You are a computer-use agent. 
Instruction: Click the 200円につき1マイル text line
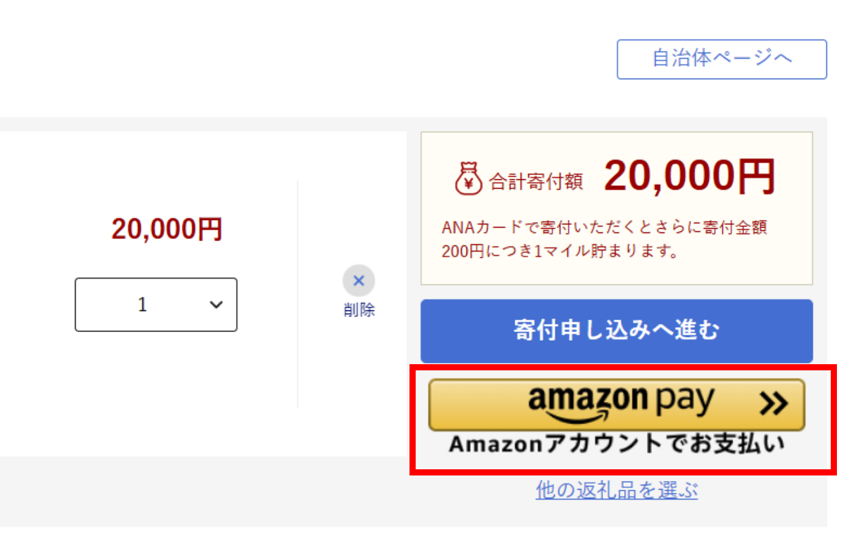560,251
